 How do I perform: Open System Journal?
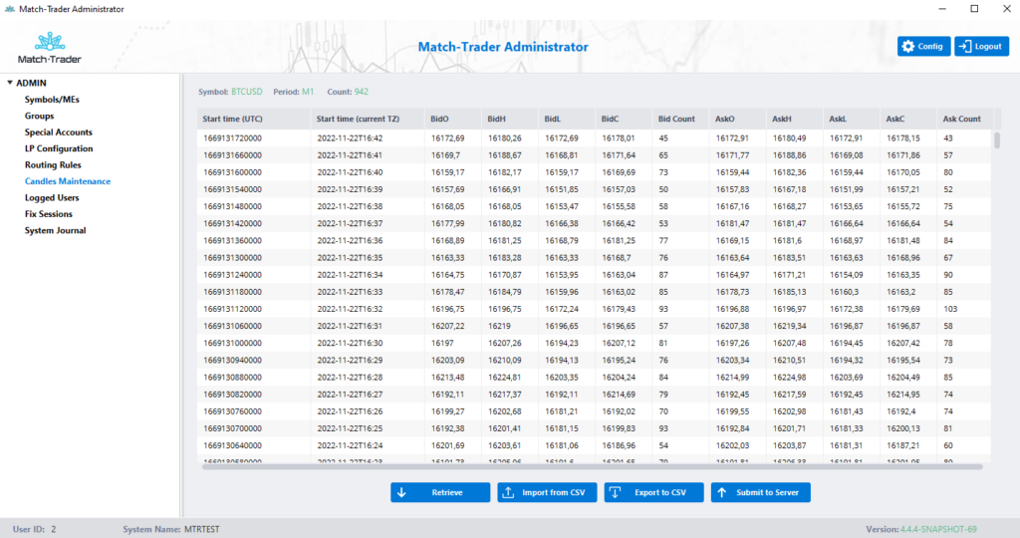56,230
